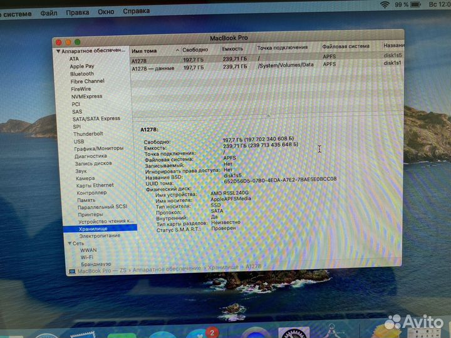Image resolution: width=451 pixels, height=338 pixels.
Task: Select Диагностика in the sidebar
Action: [x=91, y=156]
